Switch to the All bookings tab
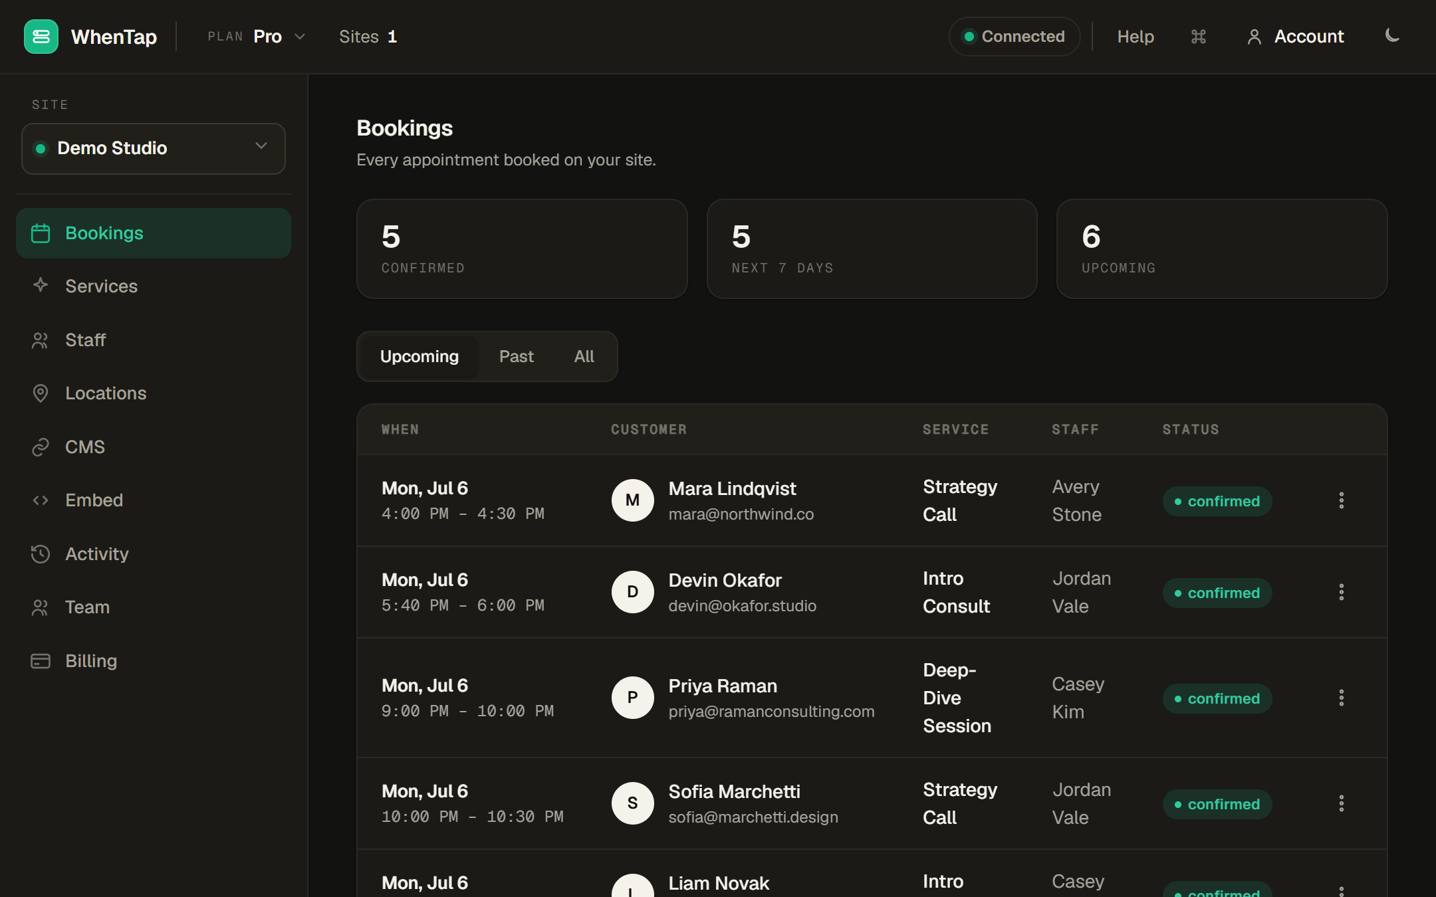This screenshot has width=1436, height=897. [584, 357]
